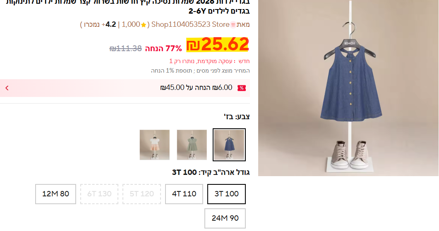Choose size 24M 90
Viewport: 439px width, 231px height.
[x=225, y=218]
